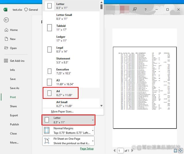The image size is (184, 154).
Task: Click the paper icon beside the Tabloid option
Action: click(49, 28)
